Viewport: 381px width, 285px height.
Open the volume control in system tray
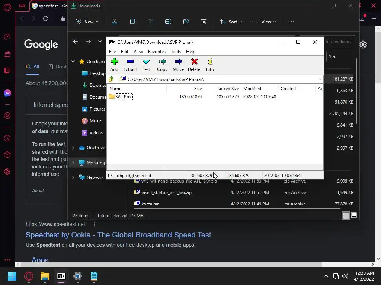[x=345, y=276]
